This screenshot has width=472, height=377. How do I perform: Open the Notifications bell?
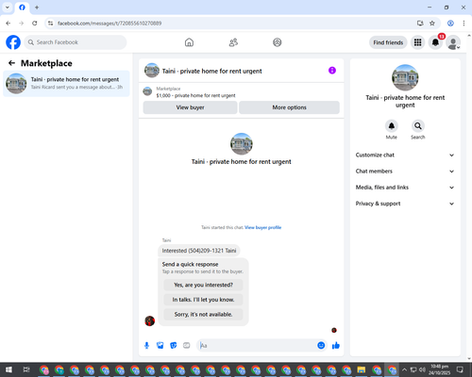pyautogui.click(x=435, y=42)
